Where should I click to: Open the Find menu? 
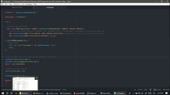pyautogui.click(x=23, y=4)
